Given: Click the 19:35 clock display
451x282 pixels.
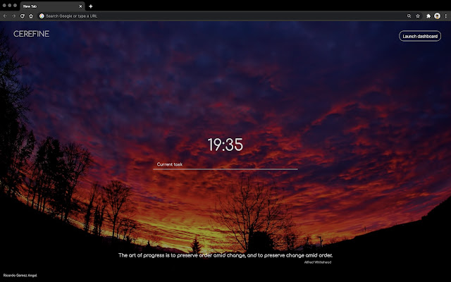Looking at the screenshot, I should [225, 145].
